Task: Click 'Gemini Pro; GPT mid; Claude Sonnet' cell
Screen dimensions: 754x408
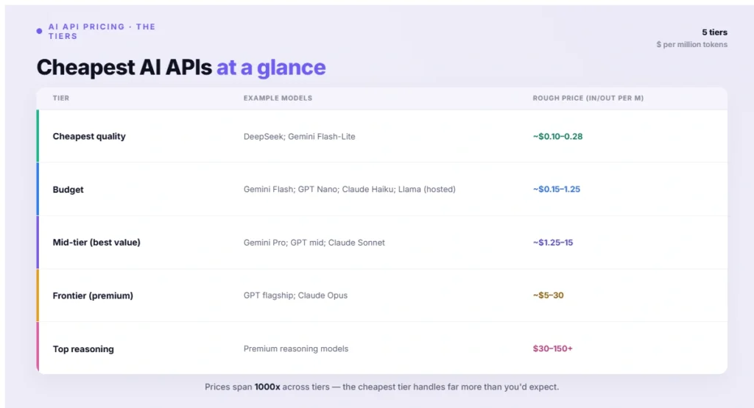Action: (x=314, y=243)
